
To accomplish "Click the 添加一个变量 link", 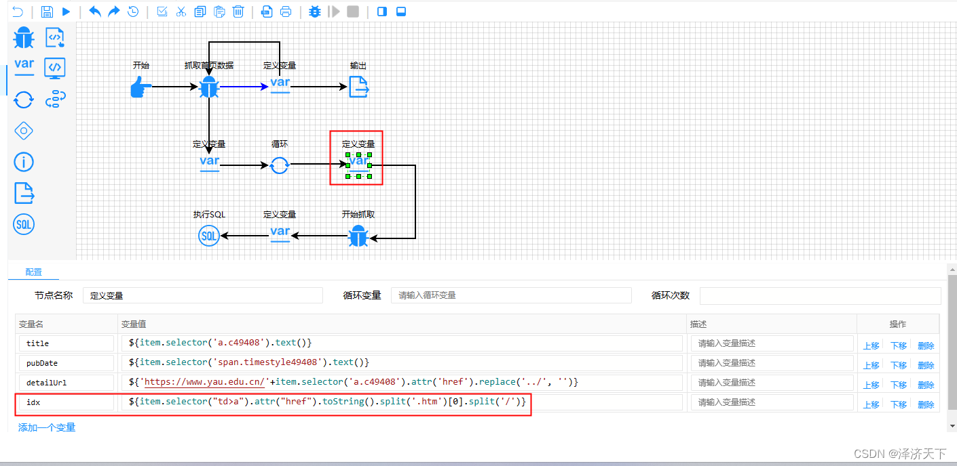I will [x=47, y=427].
